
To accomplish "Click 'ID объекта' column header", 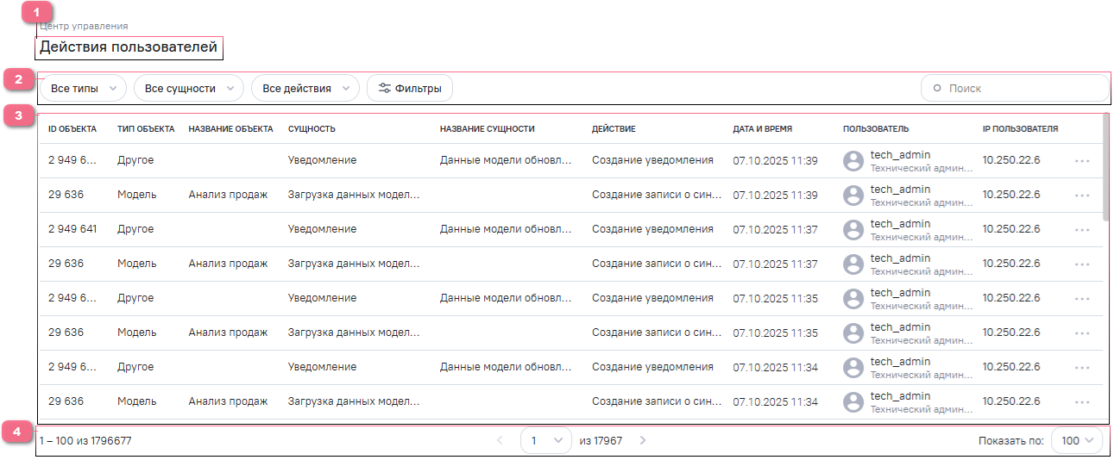I will click(72, 129).
